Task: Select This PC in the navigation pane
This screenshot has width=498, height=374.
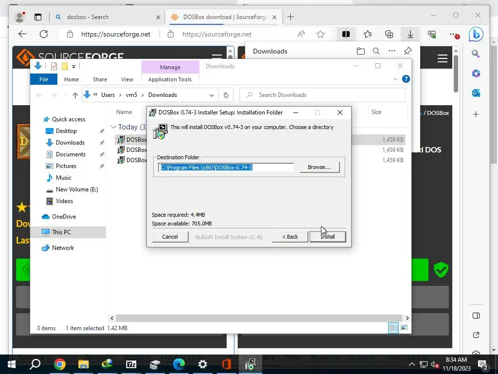Action: click(x=61, y=232)
